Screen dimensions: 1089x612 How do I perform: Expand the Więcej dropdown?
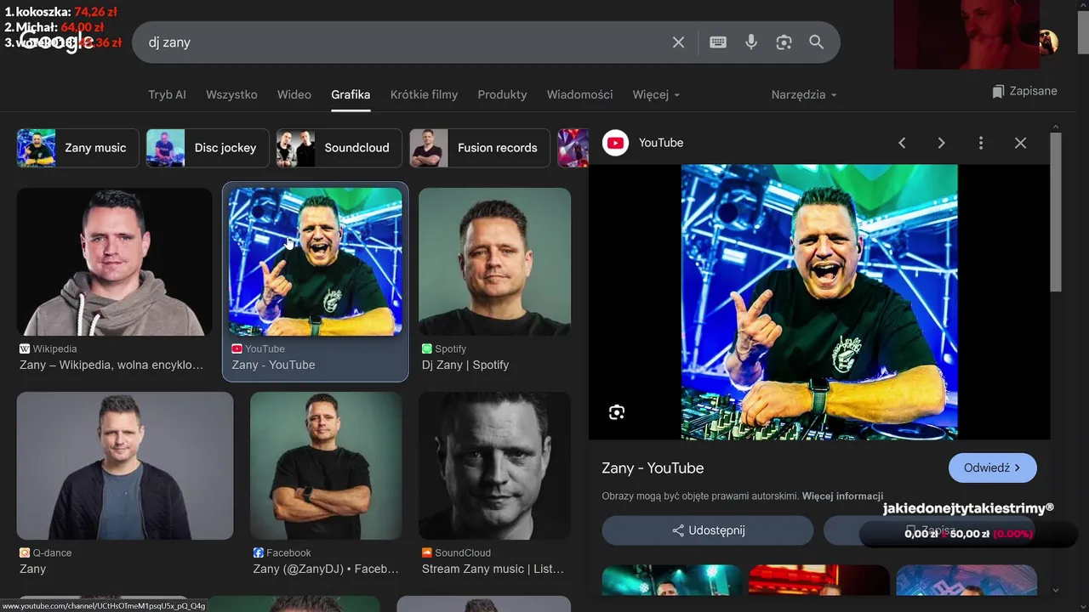(656, 94)
